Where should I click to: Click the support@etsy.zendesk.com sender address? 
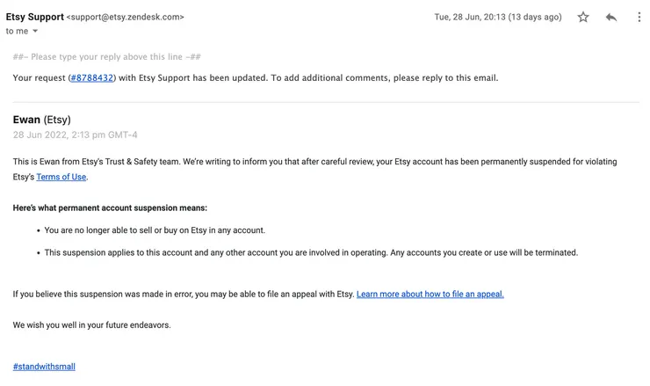[x=126, y=17]
